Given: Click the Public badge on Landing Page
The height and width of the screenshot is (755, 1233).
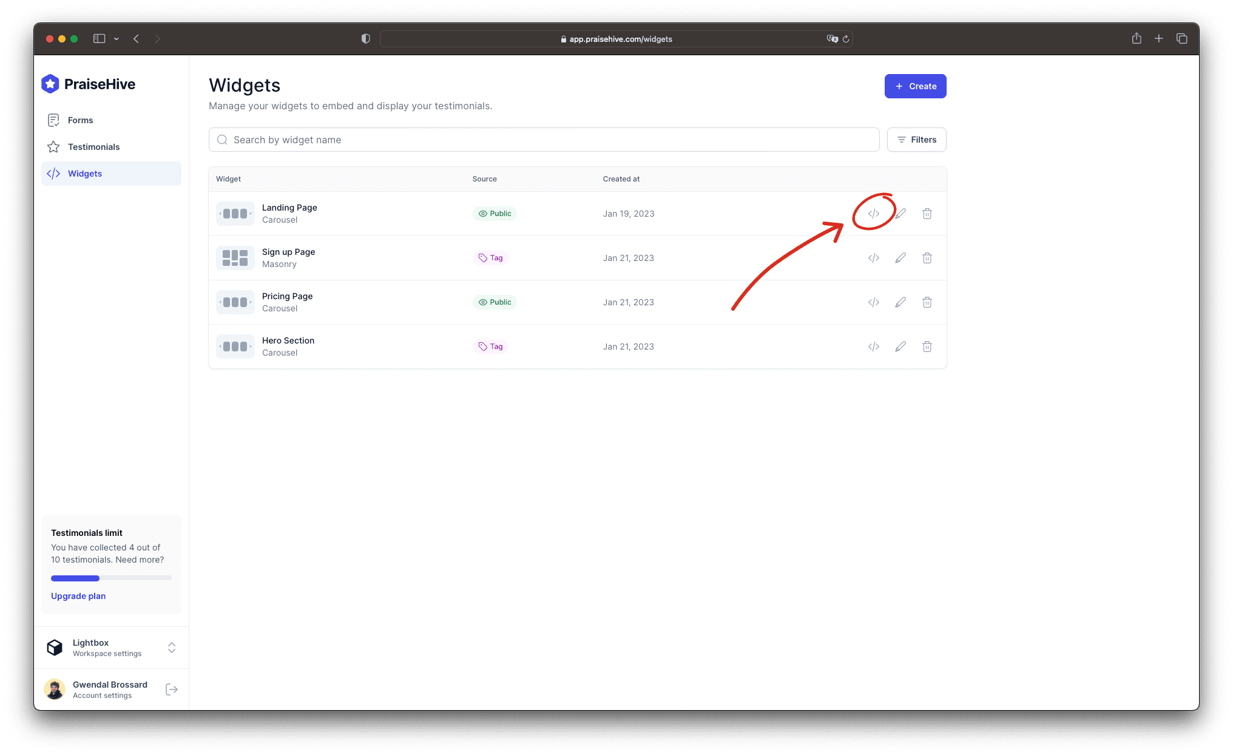Looking at the screenshot, I should pyautogui.click(x=495, y=214).
